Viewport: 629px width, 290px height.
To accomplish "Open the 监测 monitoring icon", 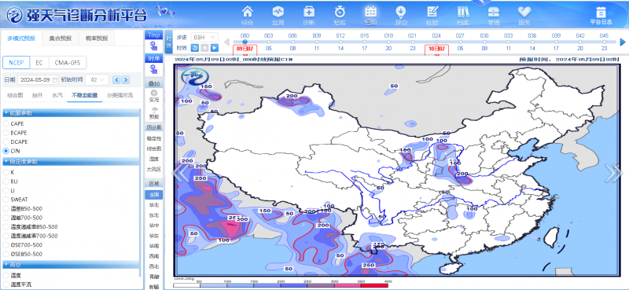I will pyautogui.click(x=278, y=12).
